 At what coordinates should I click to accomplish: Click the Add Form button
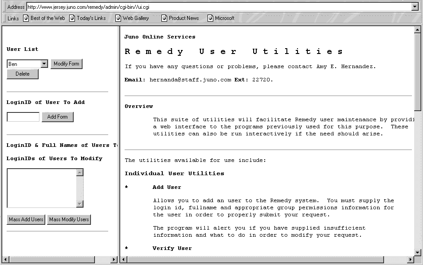(x=58, y=117)
